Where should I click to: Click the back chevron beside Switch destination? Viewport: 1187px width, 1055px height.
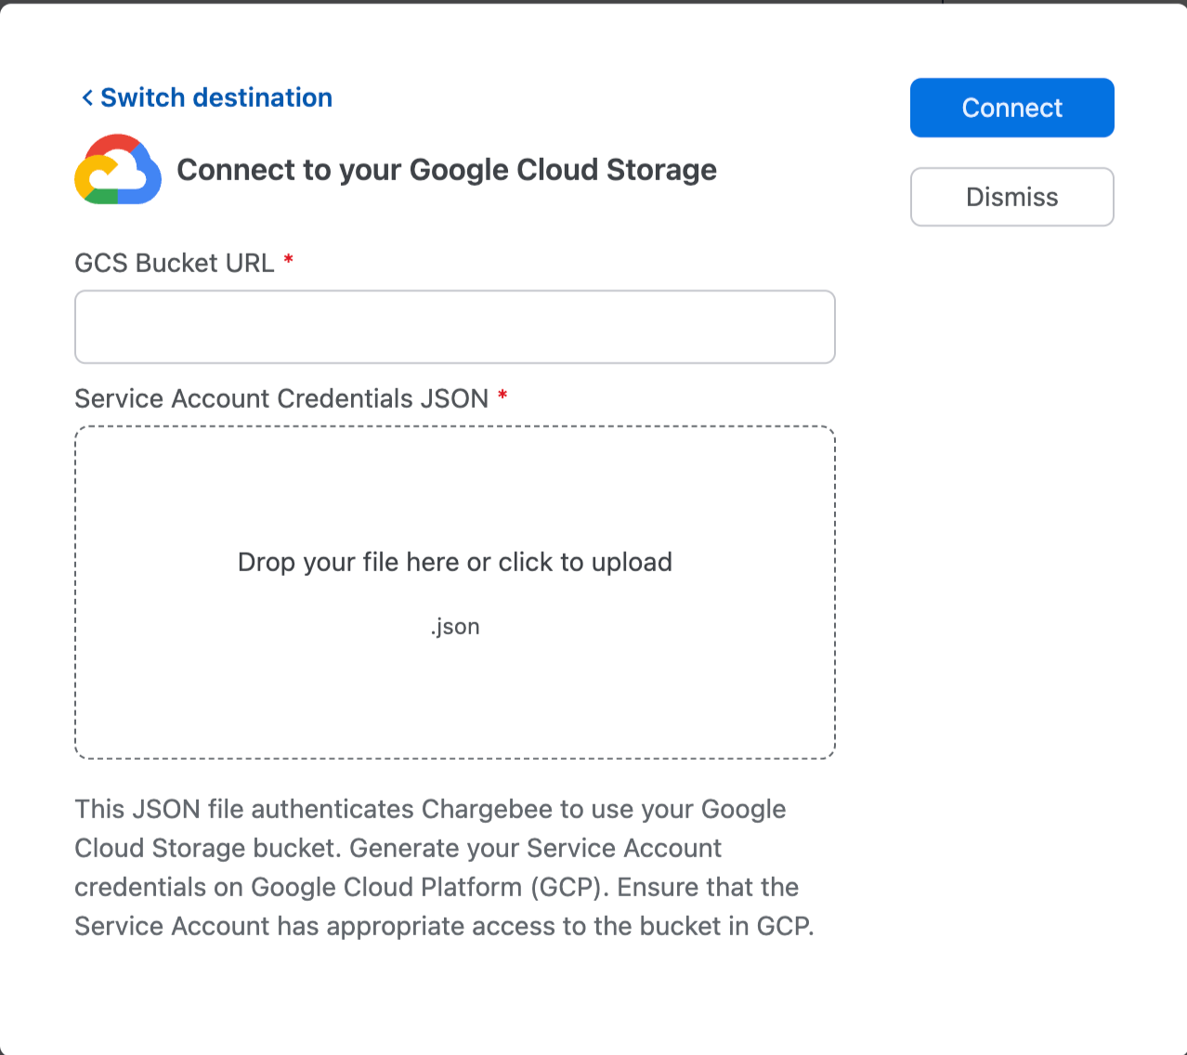[87, 98]
